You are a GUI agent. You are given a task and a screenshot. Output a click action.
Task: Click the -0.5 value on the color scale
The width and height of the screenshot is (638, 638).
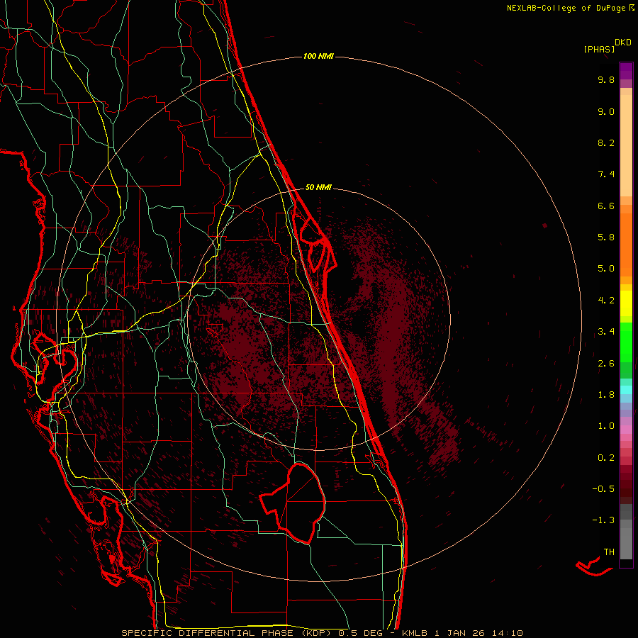[603, 489]
